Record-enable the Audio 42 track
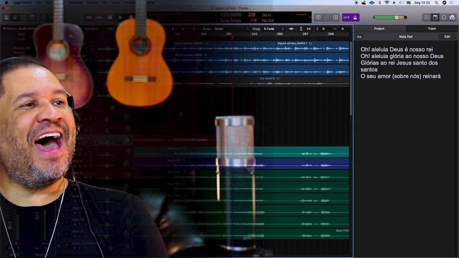459x258 pixels. tap(86, 49)
